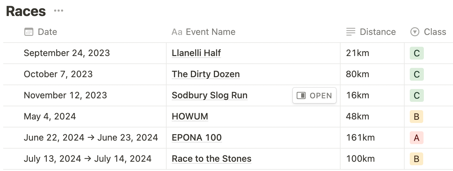This screenshot has width=453, height=171.
Task: Open the Sodbury Slog Run row via OPEN button
Action: (314, 95)
